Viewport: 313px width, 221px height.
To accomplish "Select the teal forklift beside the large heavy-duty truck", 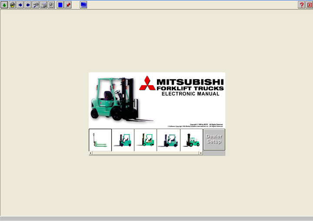I will tap(169, 140).
